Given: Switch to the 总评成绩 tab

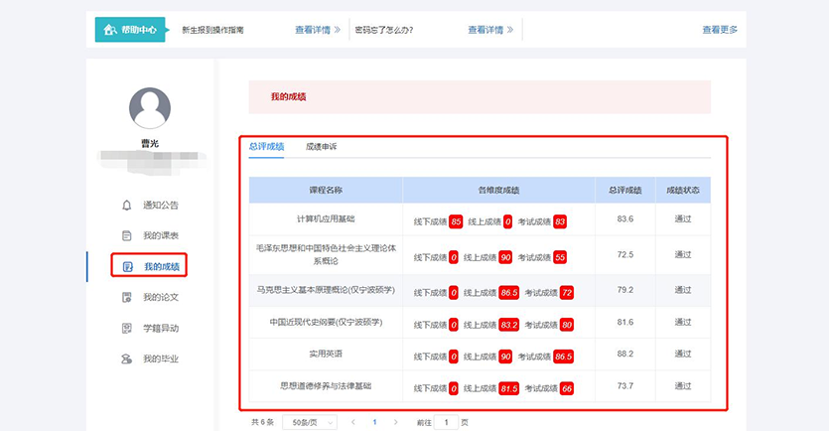Looking at the screenshot, I should [x=266, y=147].
